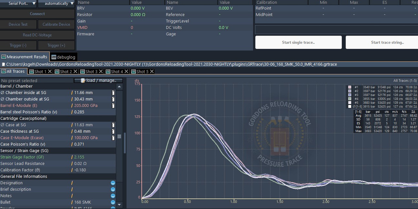Open the automatically dropdown

pos(56,4)
